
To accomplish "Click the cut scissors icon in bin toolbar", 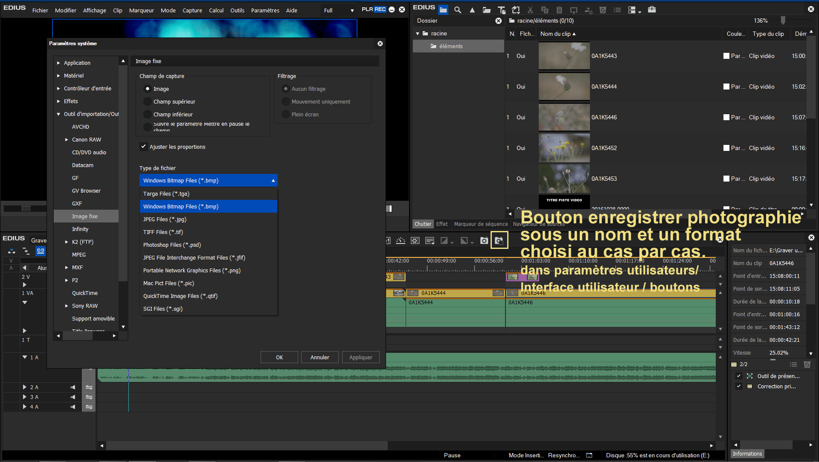I will pyautogui.click(x=530, y=10).
